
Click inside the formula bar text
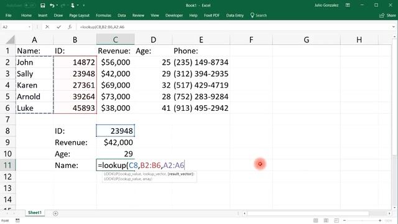coord(102,27)
